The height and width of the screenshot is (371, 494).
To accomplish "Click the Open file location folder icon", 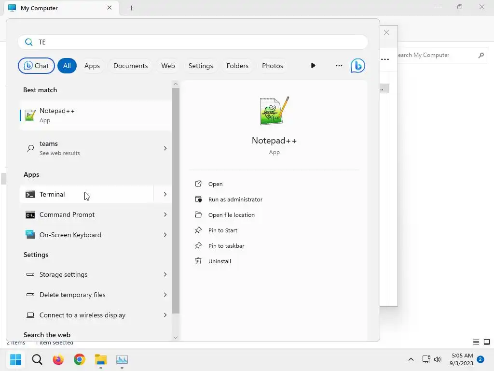I will [x=198, y=214].
